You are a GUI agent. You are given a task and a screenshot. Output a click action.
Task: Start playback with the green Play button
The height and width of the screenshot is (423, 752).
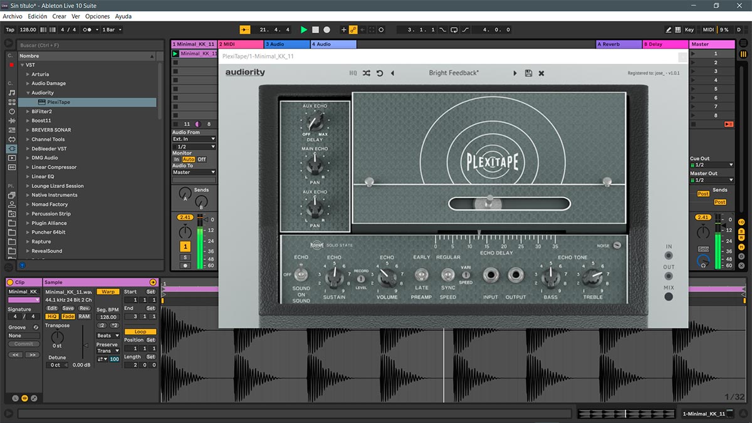(x=304, y=29)
